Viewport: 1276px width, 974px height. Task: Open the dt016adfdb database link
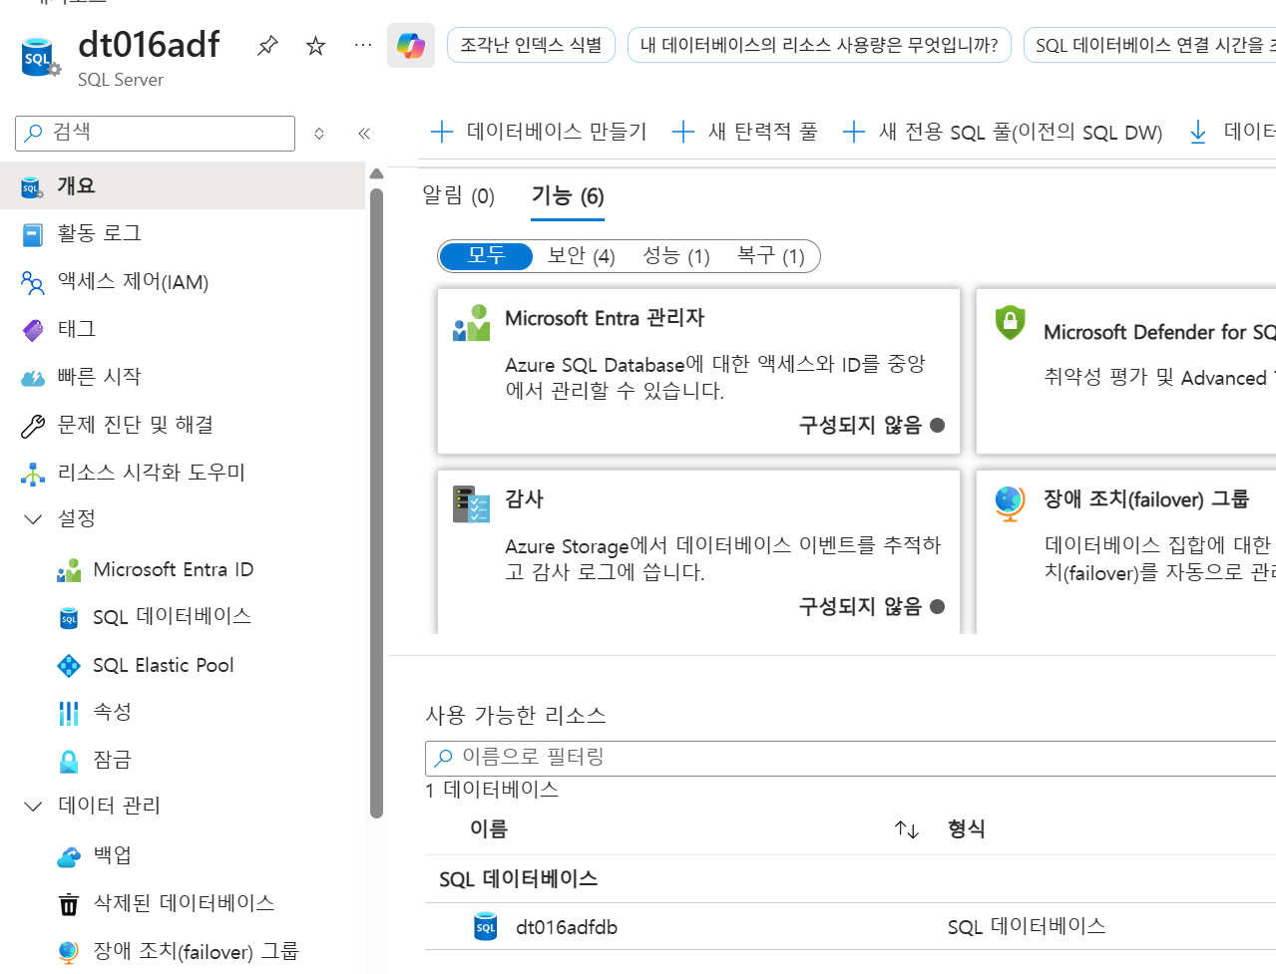point(567,928)
